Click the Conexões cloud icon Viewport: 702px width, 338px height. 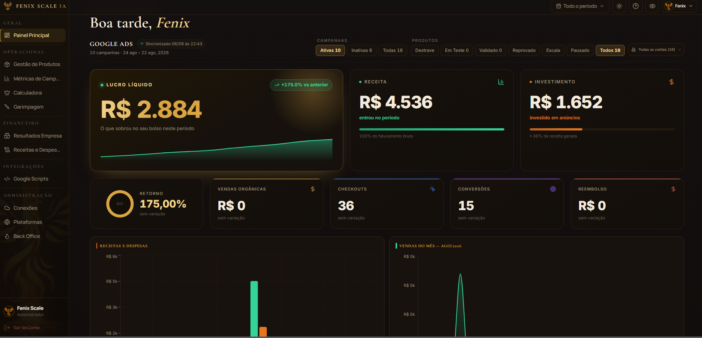pyautogui.click(x=7, y=208)
